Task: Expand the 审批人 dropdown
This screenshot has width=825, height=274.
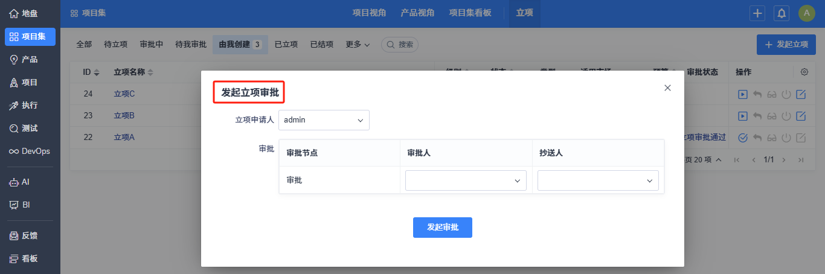Action: (x=466, y=180)
